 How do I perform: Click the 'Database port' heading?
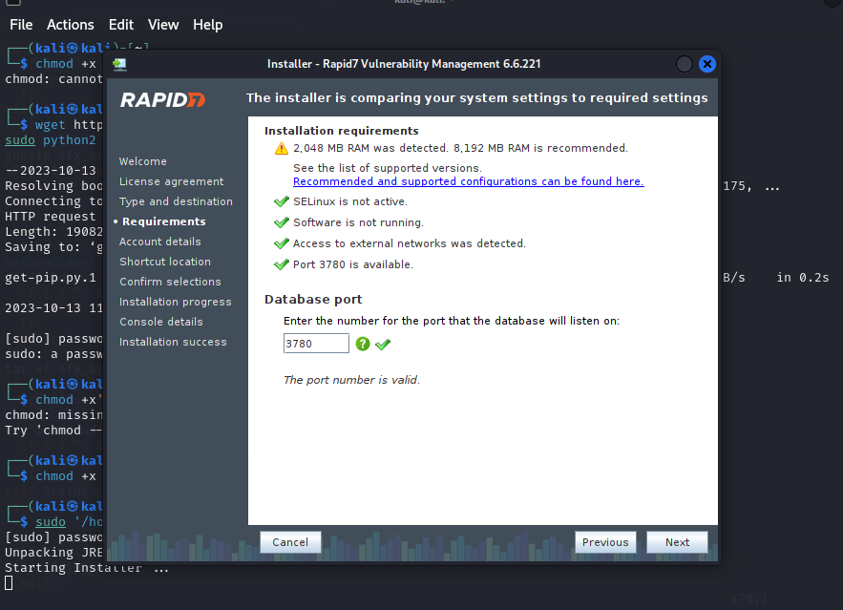pyautogui.click(x=313, y=300)
